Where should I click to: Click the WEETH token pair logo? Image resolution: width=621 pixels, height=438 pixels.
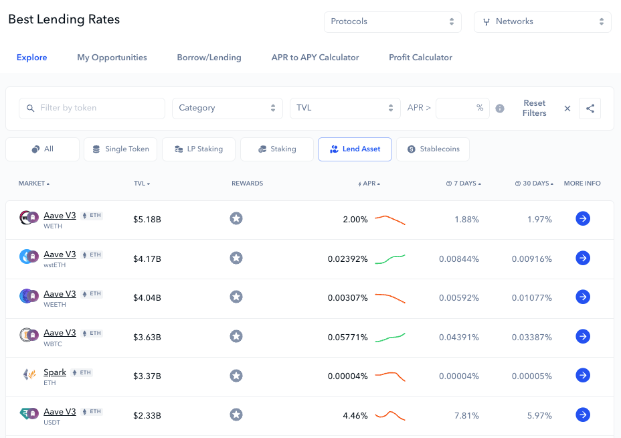point(29,296)
